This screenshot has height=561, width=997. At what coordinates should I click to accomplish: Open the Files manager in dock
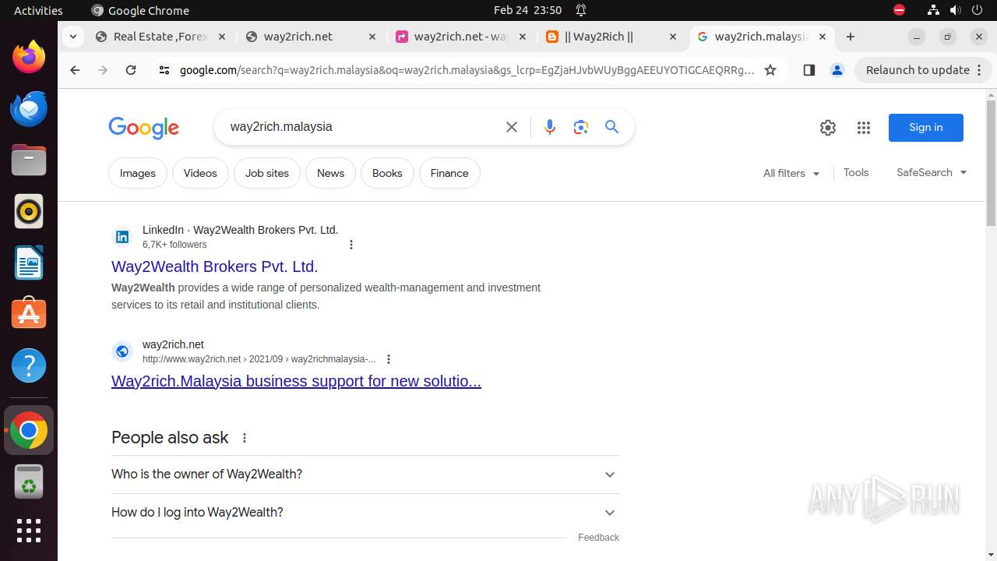coord(29,161)
